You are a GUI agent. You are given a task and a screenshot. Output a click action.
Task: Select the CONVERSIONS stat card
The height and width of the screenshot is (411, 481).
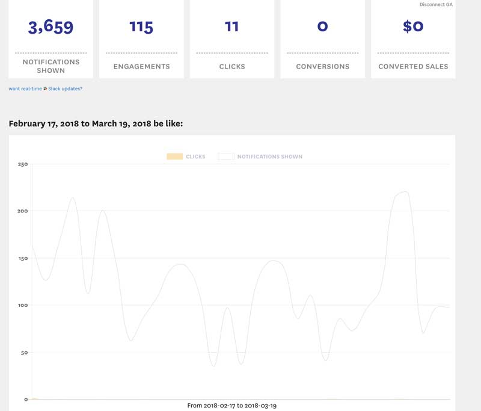(322, 39)
